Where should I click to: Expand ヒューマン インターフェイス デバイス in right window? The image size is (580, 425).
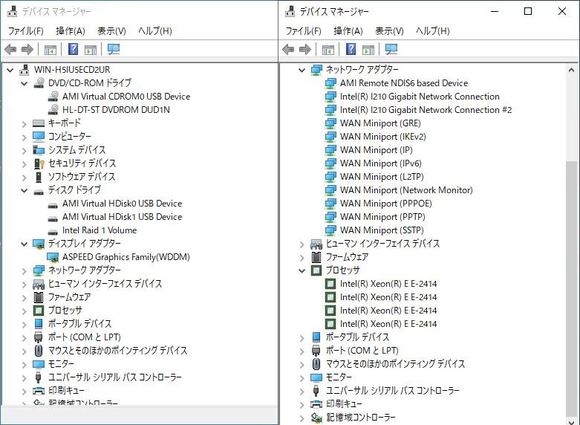(x=302, y=244)
